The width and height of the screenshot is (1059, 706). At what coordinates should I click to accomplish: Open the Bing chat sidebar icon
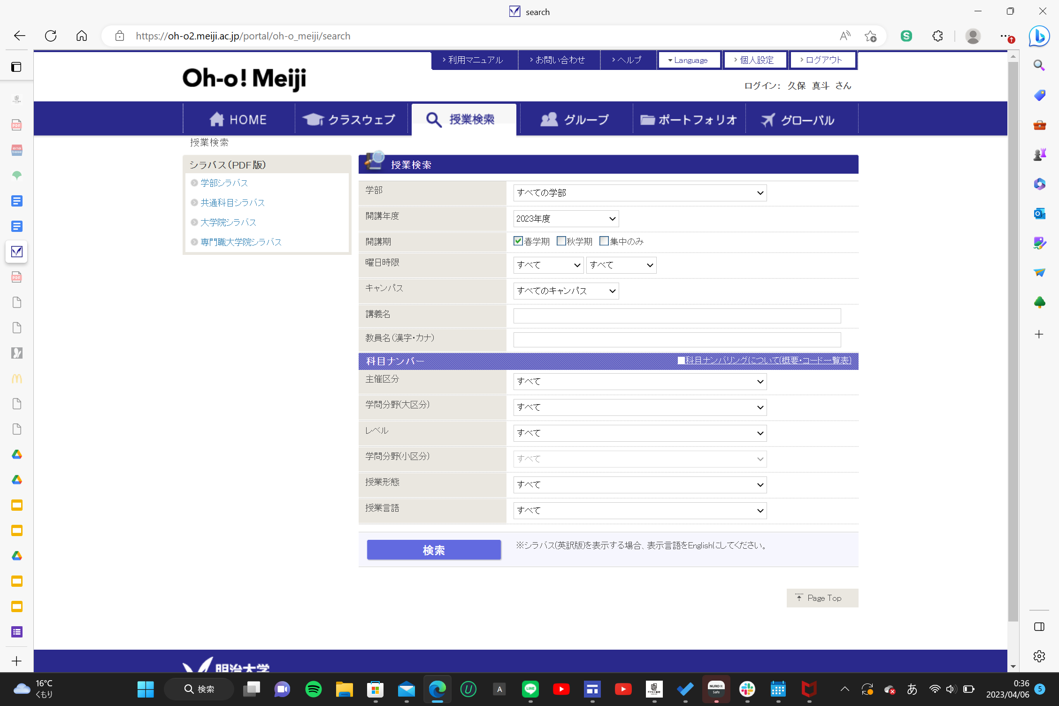pos(1039,36)
